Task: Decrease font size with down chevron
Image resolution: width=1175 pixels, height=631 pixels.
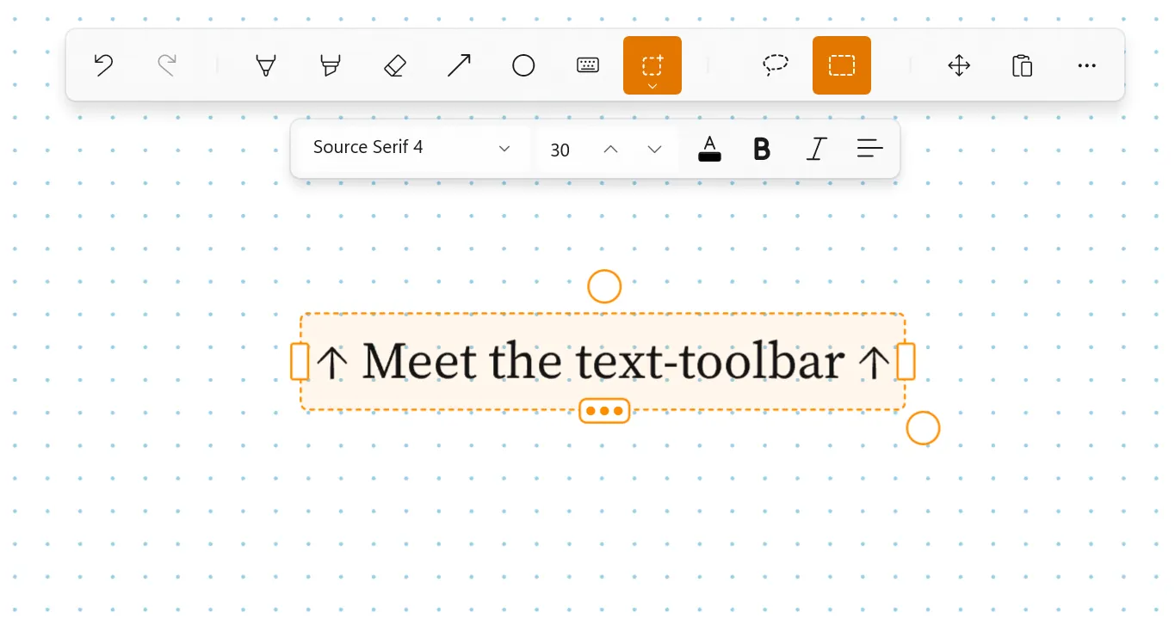Action: 654,150
